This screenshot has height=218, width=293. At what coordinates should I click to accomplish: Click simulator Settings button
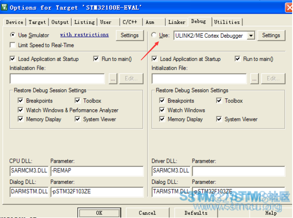coord(130,36)
